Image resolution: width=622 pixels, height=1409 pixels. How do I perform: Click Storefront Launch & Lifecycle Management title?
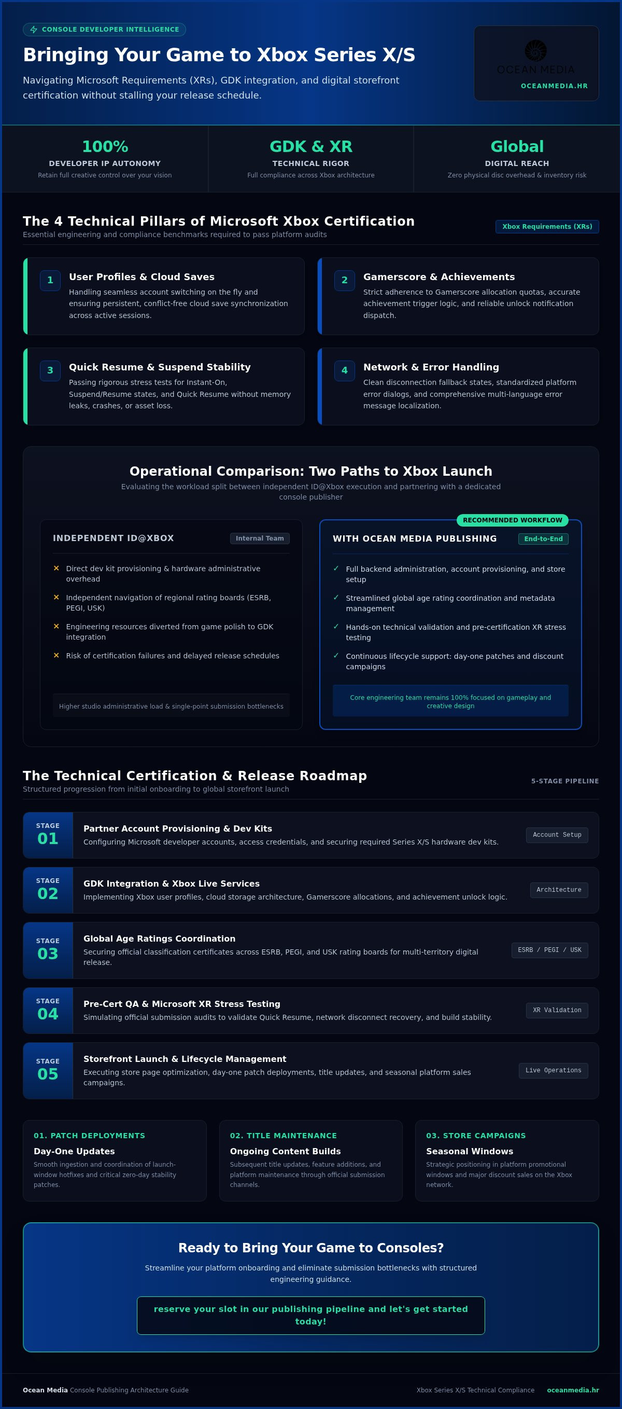[x=185, y=1059]
